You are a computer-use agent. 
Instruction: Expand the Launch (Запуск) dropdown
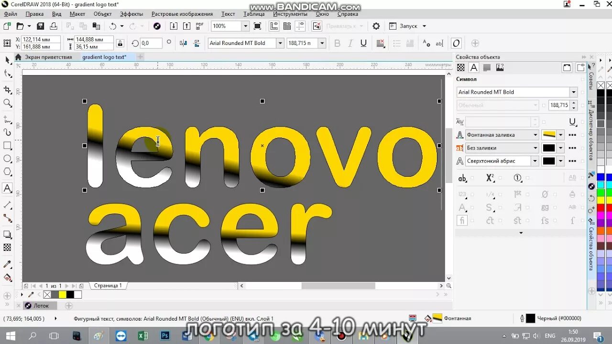pos(424,26)
